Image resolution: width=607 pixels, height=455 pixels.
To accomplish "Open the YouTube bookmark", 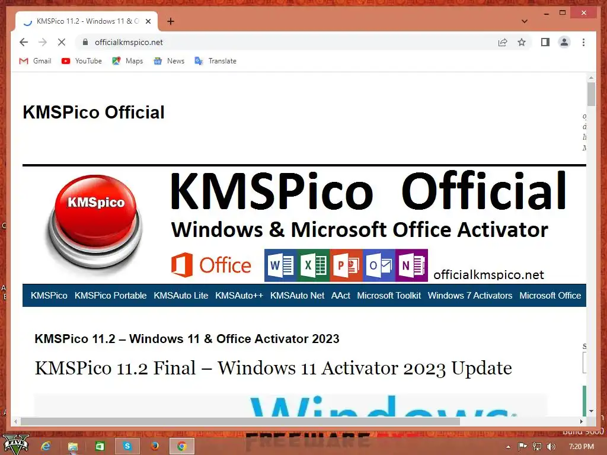I will (x=82, y=61).
